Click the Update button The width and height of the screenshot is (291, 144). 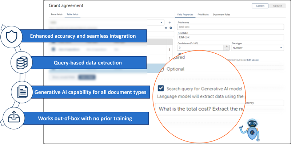click(x=278, y=6)
